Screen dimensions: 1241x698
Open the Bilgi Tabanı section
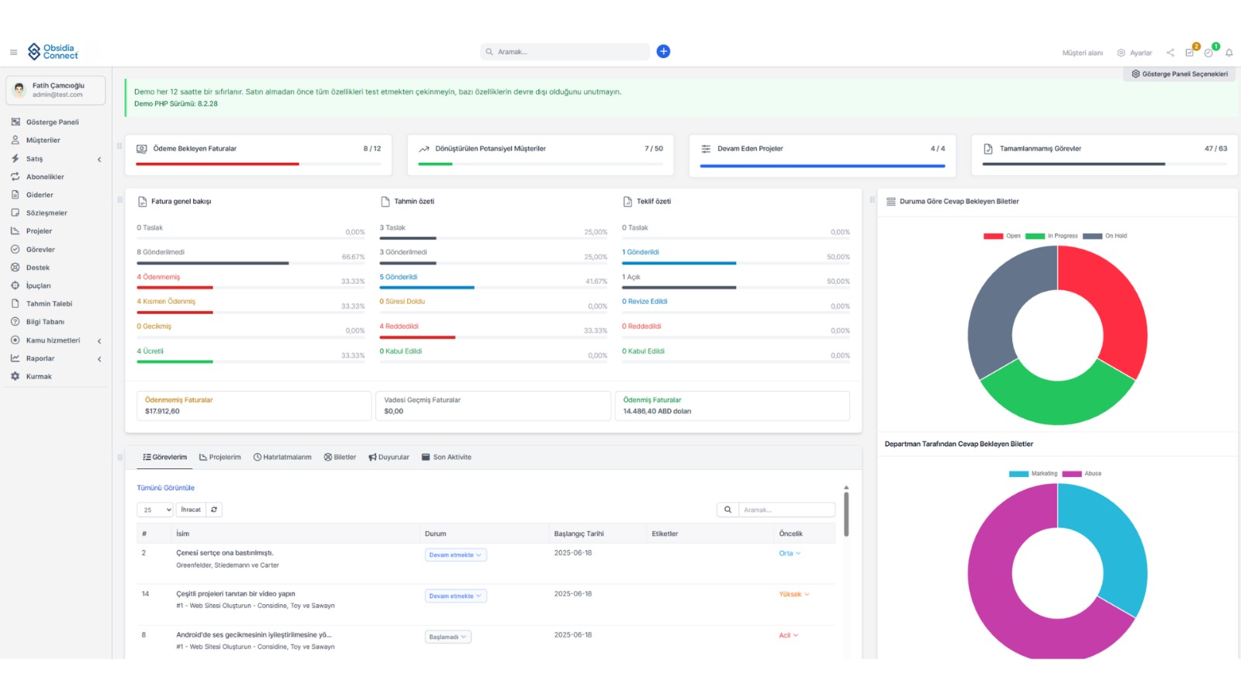coord(45,321)
